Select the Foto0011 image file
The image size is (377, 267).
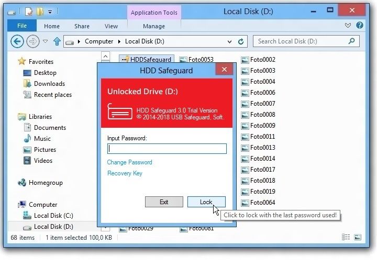coord(259,137)
